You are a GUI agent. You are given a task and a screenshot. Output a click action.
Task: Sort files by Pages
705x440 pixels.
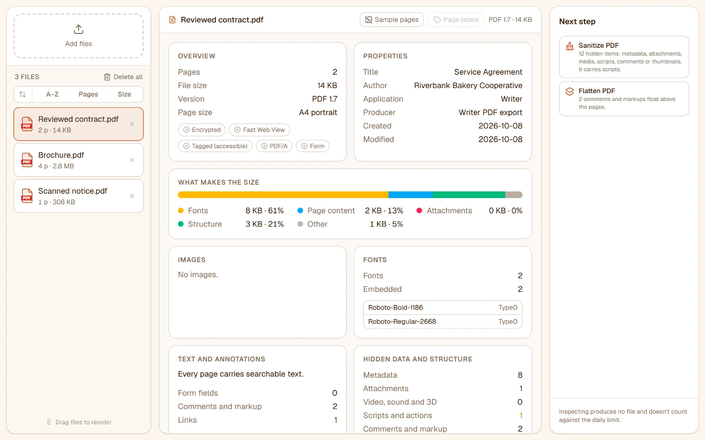point(88,94)
